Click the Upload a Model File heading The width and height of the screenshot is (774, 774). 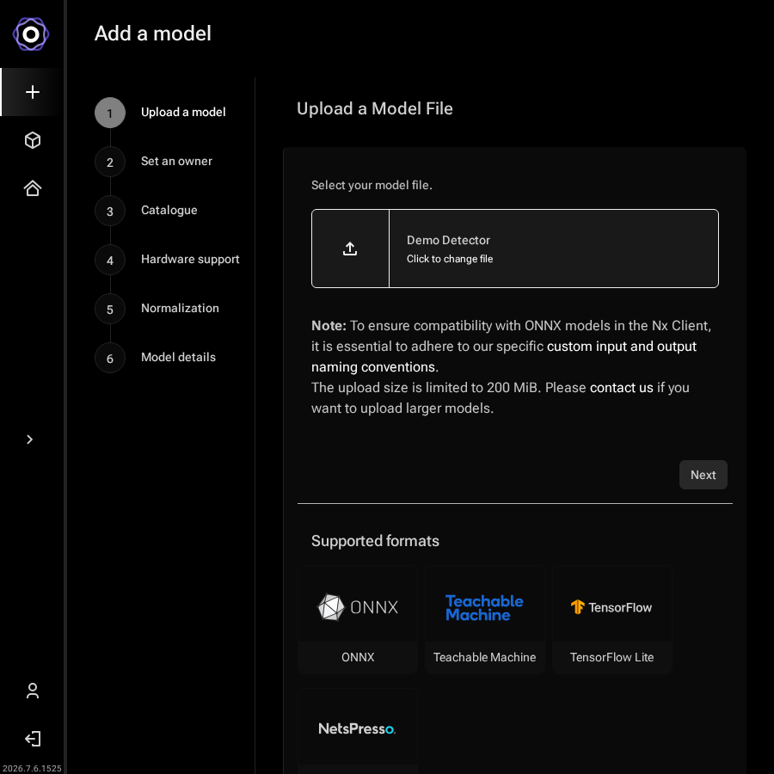tap(375, 108)
